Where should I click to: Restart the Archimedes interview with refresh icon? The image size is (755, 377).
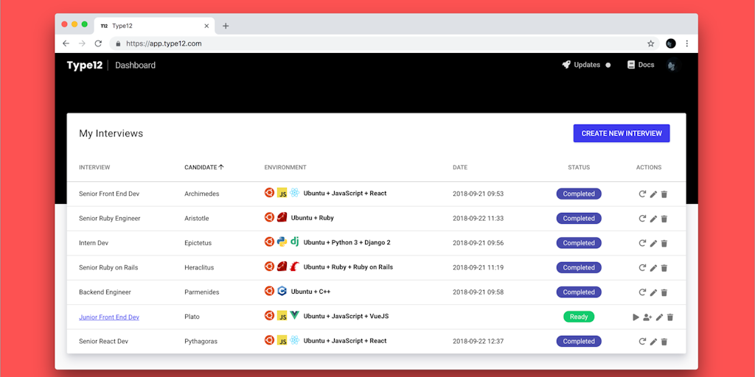[x=642, y=194]
